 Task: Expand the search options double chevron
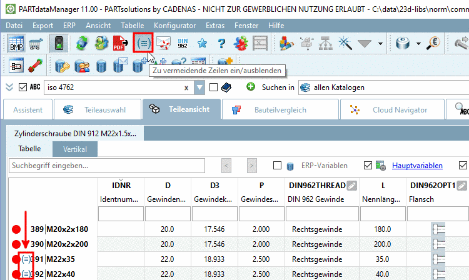9,87
